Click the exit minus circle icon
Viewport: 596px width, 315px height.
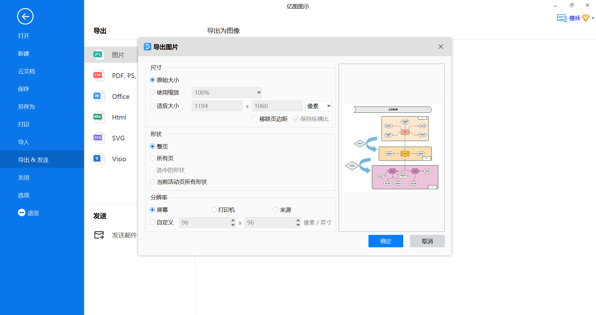pyautogui.click(x=22, y=213)
